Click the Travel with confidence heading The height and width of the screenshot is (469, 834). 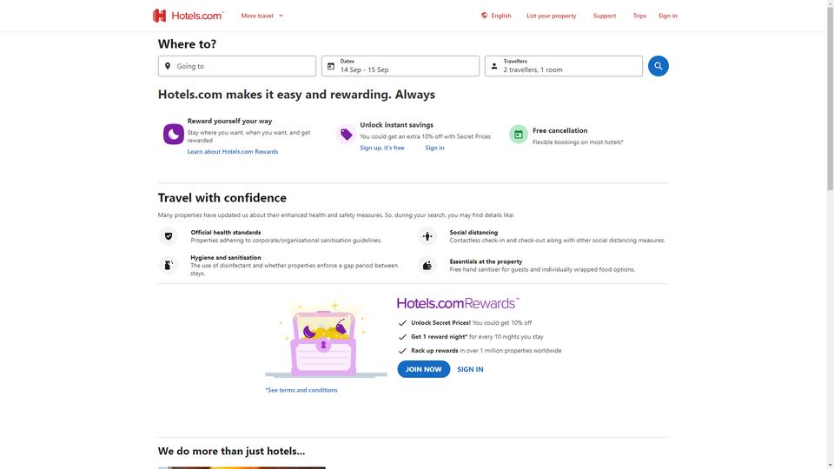tap(222, 198)
